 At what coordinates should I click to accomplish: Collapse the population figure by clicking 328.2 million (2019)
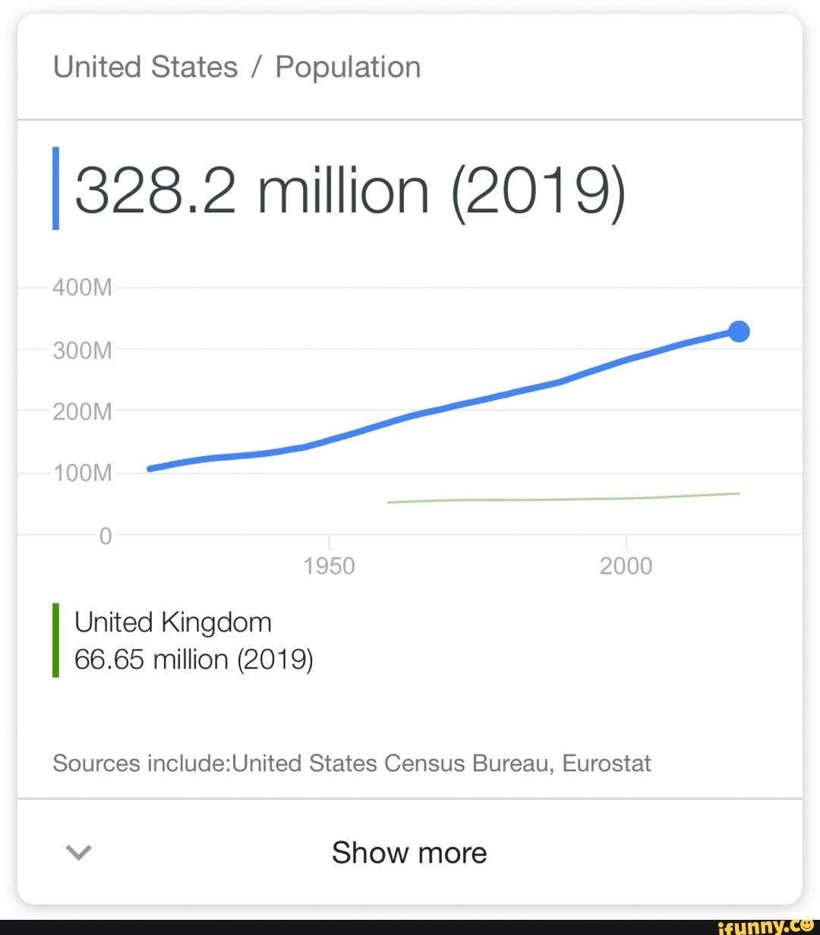(x=349, y=190)
